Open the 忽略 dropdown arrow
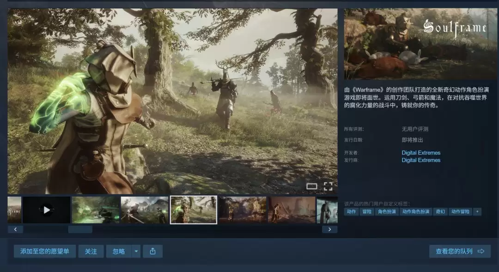 click(x=136, y=251)
